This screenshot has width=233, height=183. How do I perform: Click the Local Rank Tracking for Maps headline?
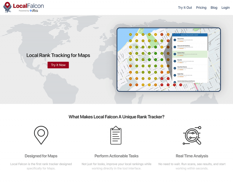tap(58, 55)
